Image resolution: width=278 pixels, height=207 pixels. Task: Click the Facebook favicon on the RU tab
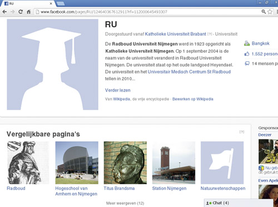(6, 3)
